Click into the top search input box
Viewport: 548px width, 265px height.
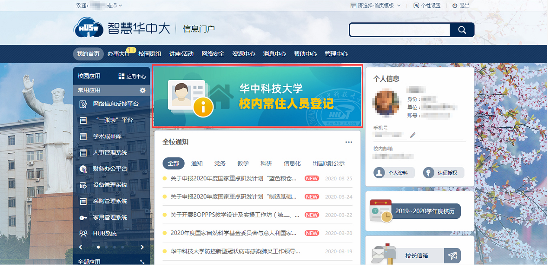point(399,30)
